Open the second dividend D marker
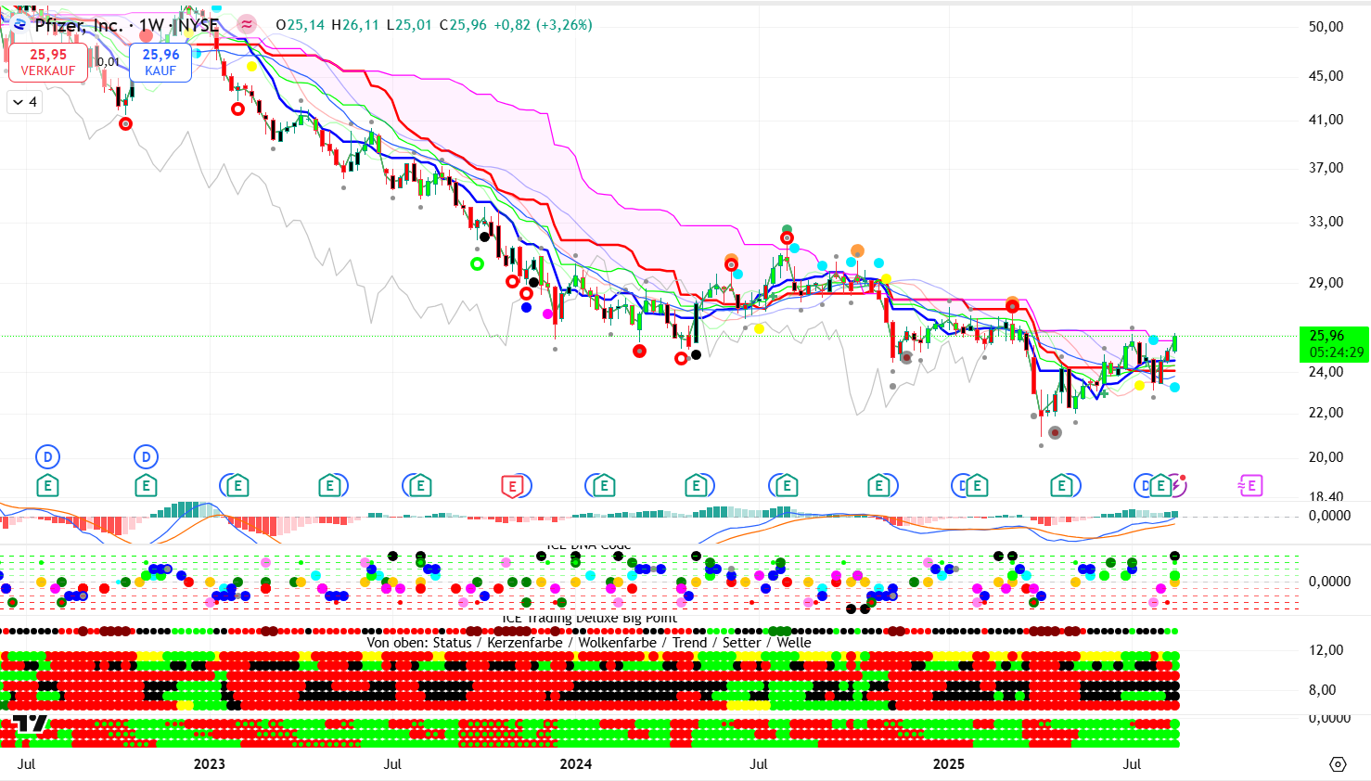The height and width of the screenshot is (781, 1371). tap(146, 456)
